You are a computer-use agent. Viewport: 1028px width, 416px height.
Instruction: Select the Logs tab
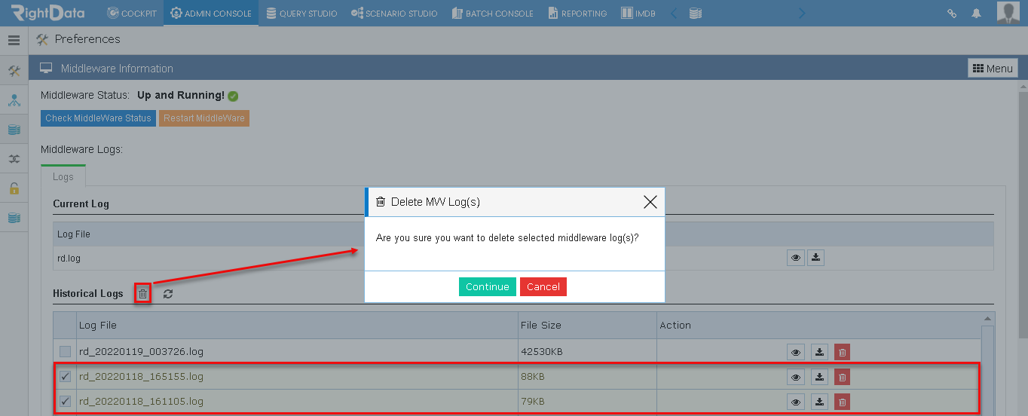[63, 176]
